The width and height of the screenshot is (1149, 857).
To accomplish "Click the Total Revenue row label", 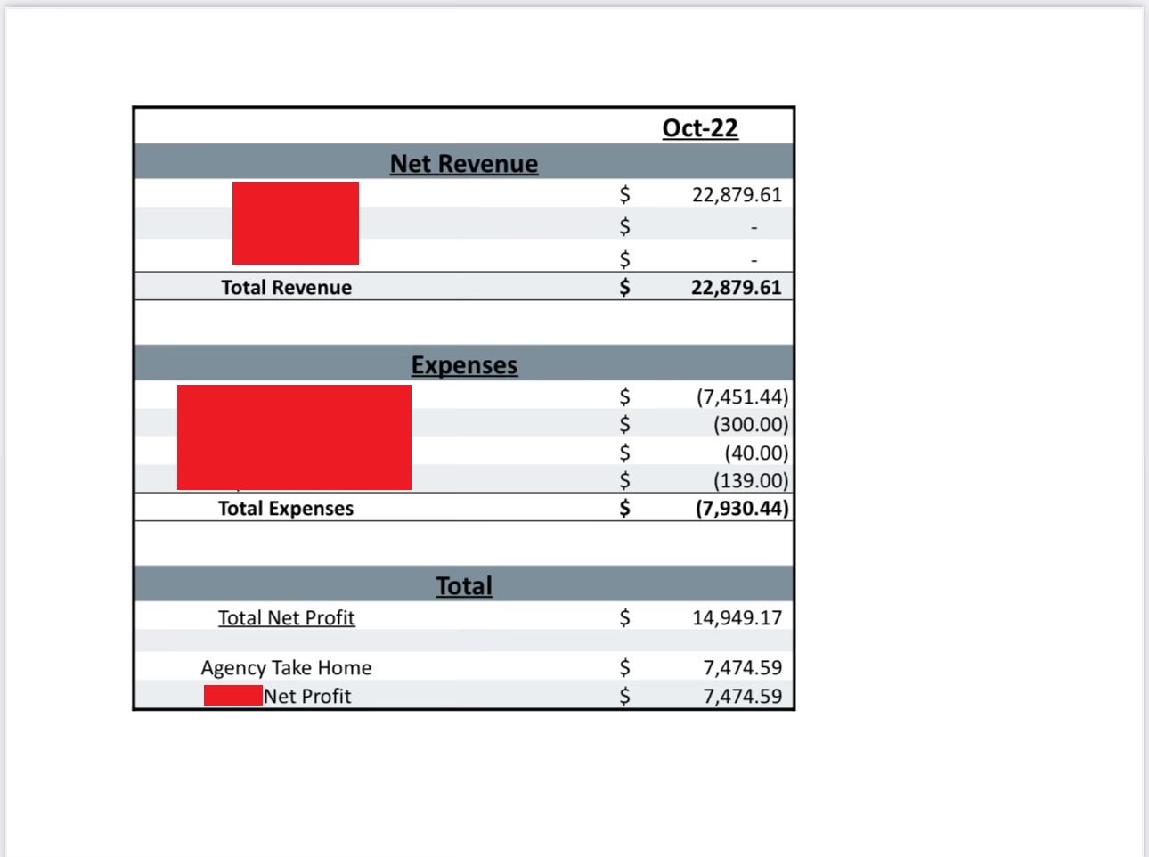I will point(286,288).
